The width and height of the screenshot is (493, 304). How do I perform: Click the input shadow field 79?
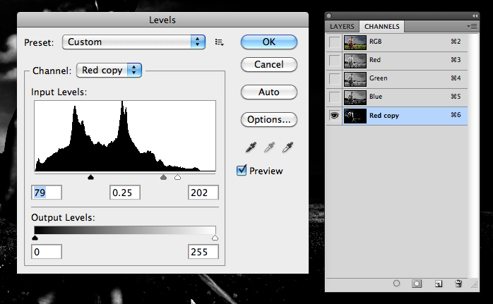pyautogui.click(x=47, y=193)
